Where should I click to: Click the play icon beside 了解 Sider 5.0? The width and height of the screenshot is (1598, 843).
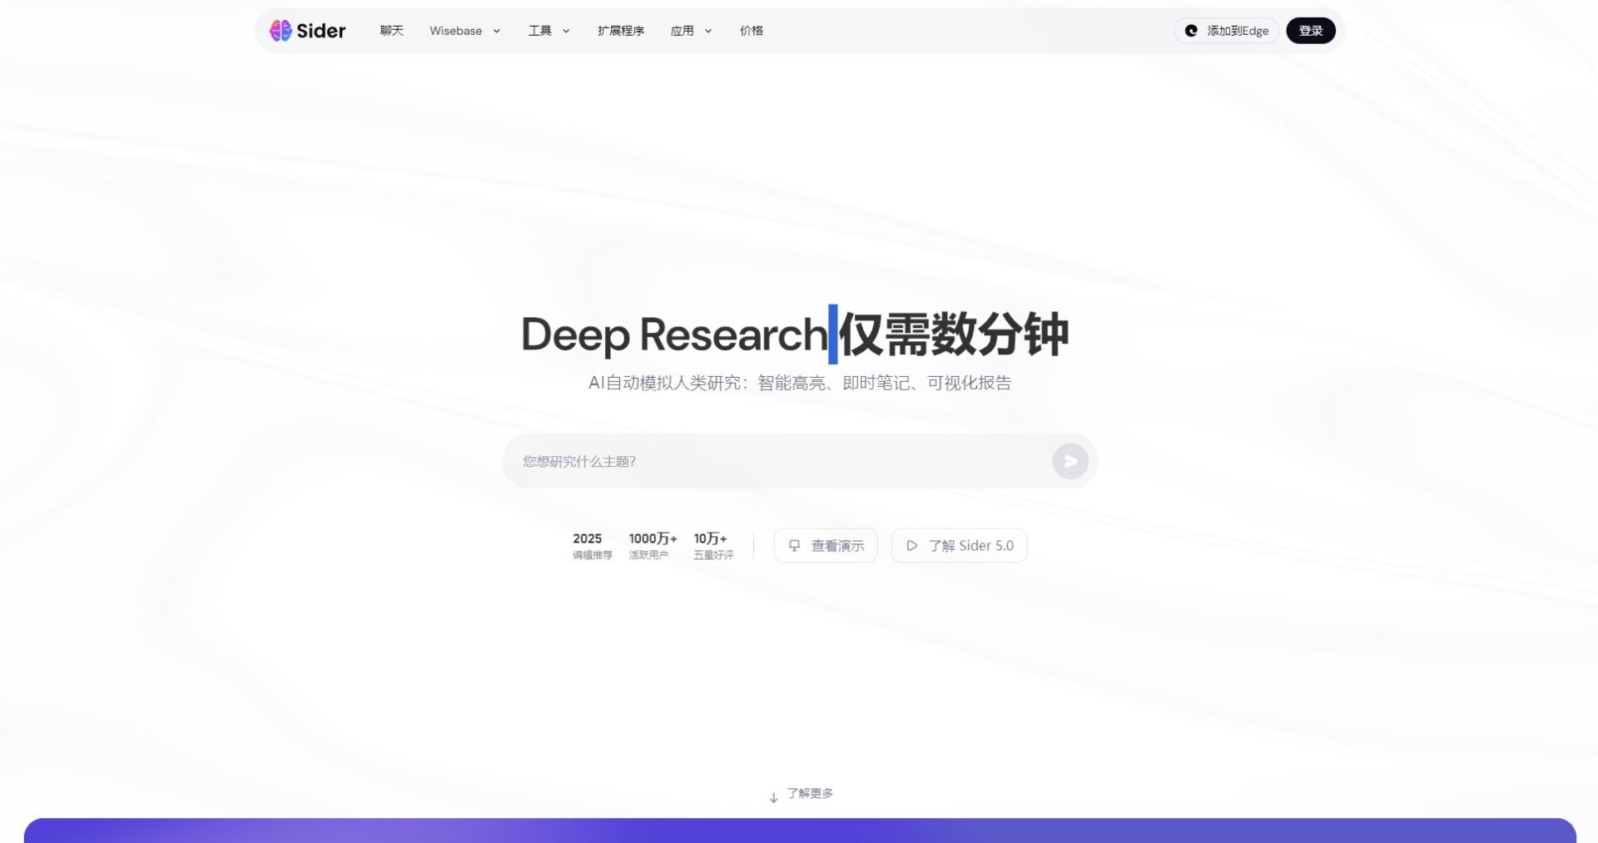pos(912,546)
